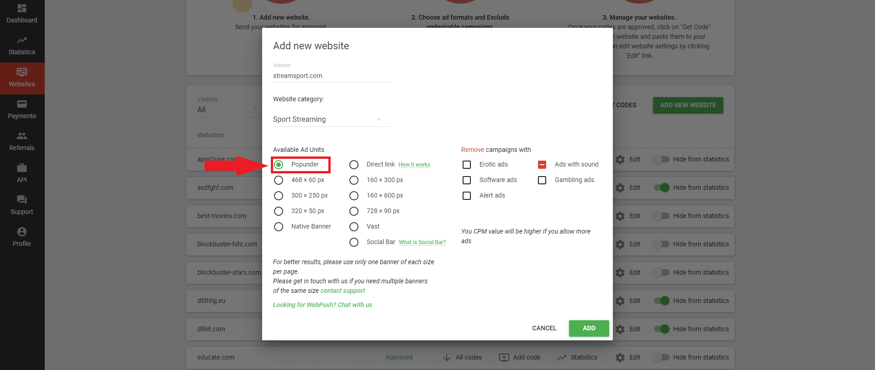Go to the Websites sidebar menu item
The width and height of the screenshot is (875, 370).
point(22,78)
